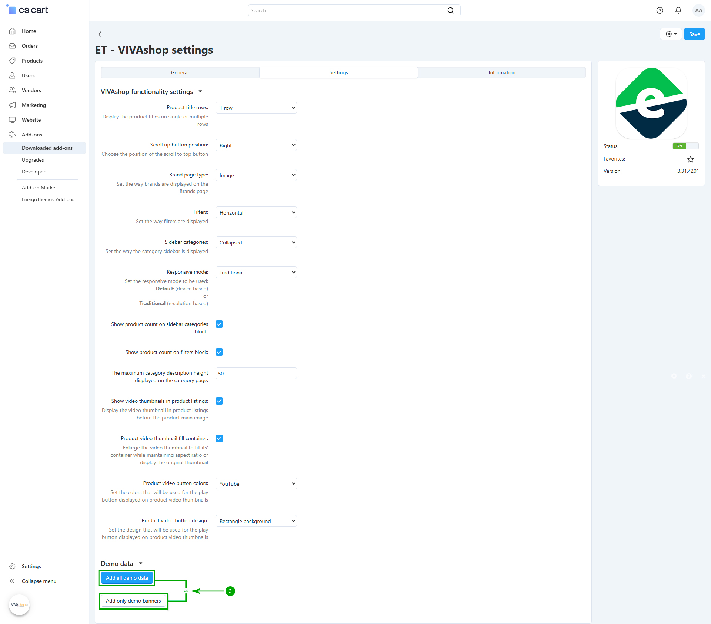
Task: Click the Save button
Action: pos(694,34)
